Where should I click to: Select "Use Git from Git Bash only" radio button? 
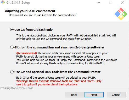(12, 30)
